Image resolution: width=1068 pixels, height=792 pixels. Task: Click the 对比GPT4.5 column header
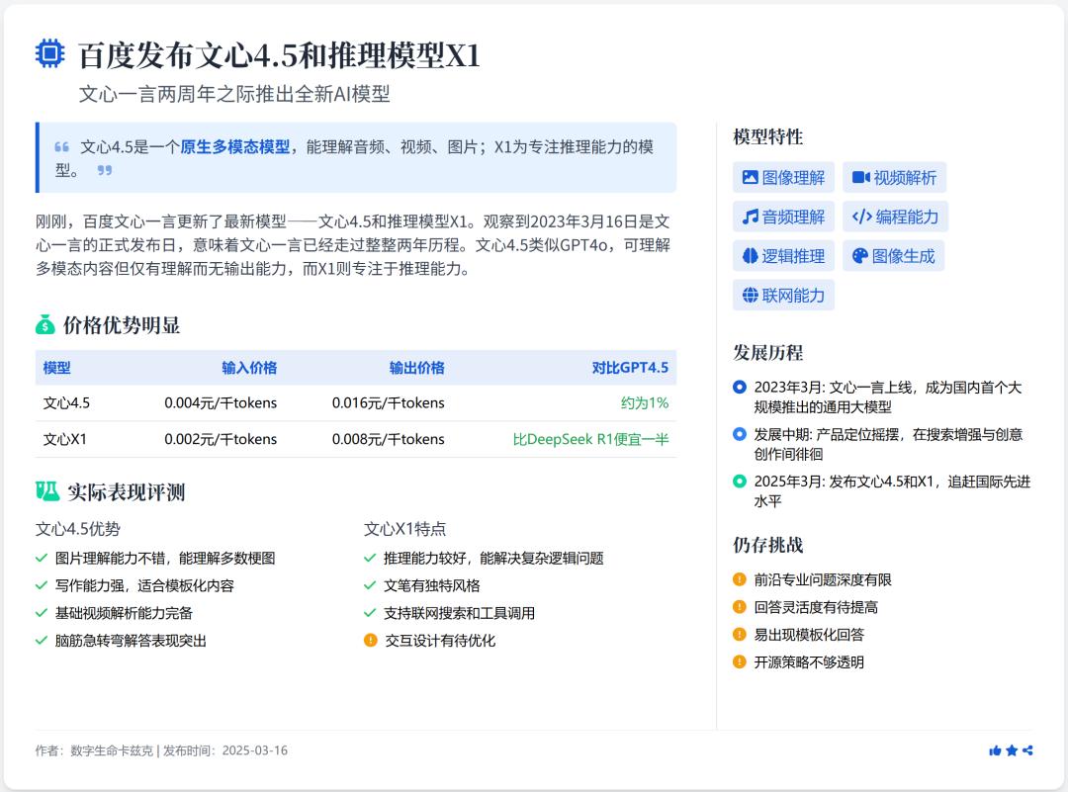pos(630,368)
